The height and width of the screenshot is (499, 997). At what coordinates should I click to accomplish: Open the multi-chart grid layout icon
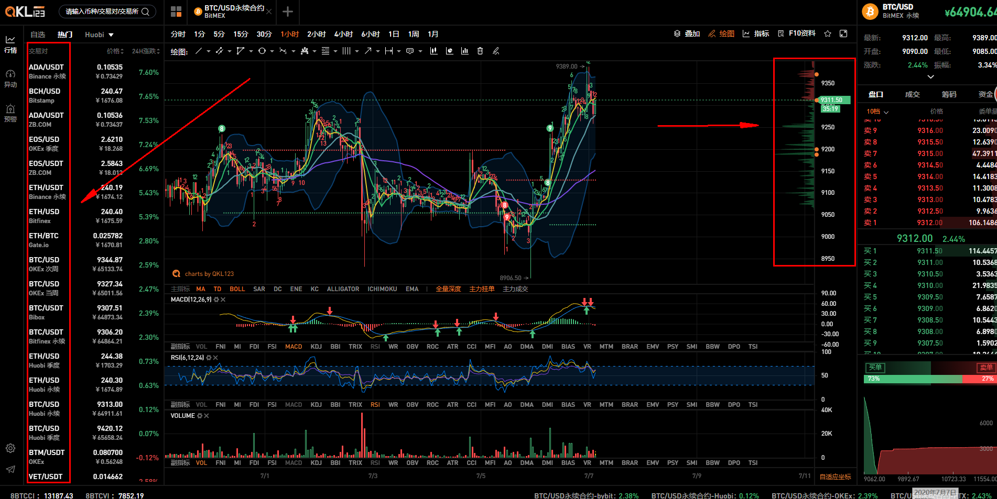tap(176, 12)
